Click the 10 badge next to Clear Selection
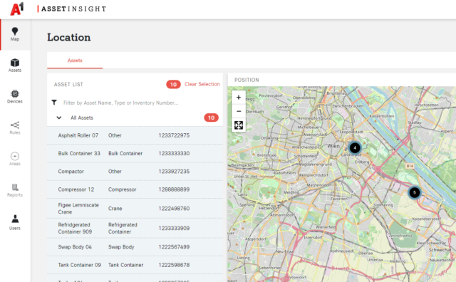The image size is (456, 282). (x=173, y=84)
